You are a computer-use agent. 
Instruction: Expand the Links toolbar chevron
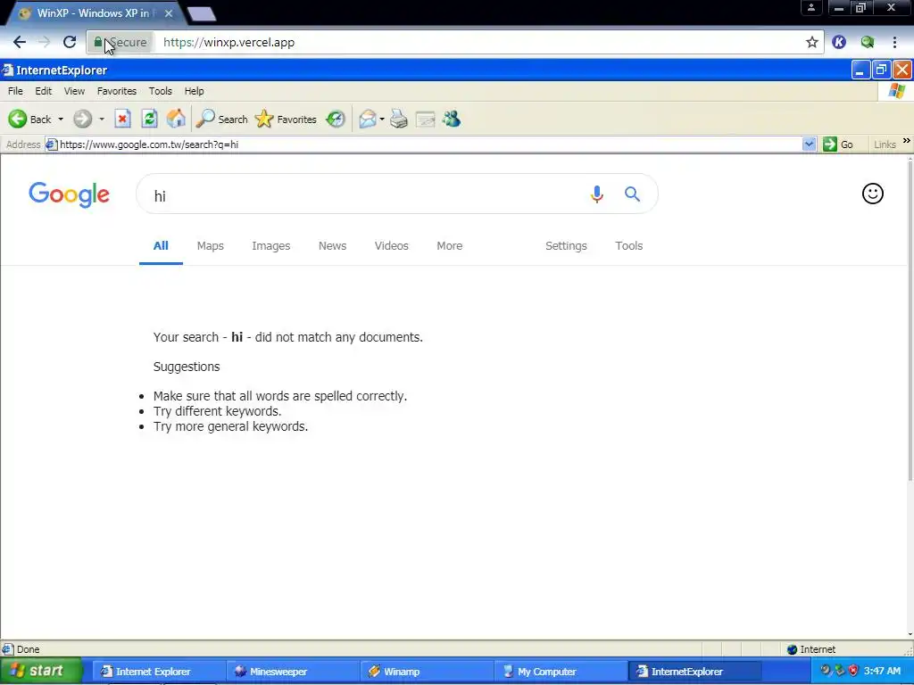(x=907, y=140)
